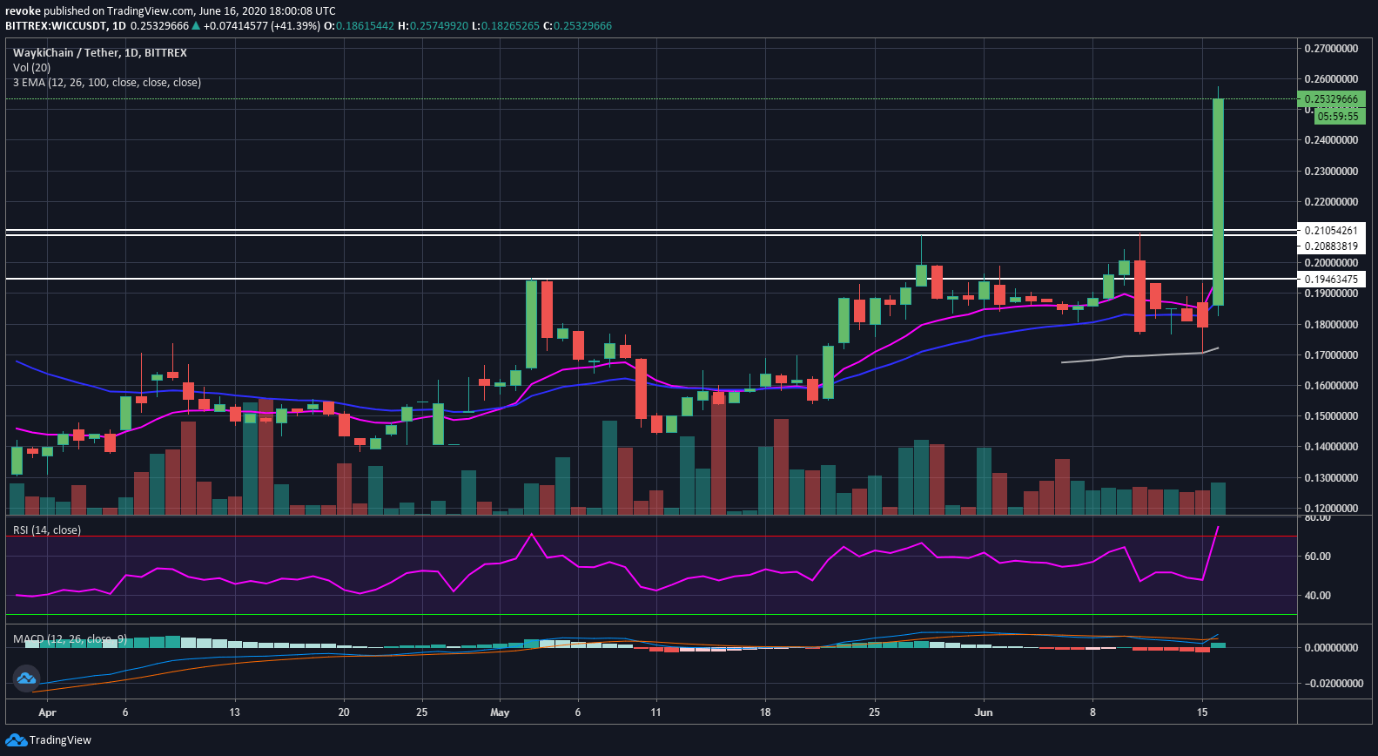The height and width of the screenshot is (756, 1378).
Task: Select the 0.20883819 horizontal line price label
Action: pos(1331,246)
